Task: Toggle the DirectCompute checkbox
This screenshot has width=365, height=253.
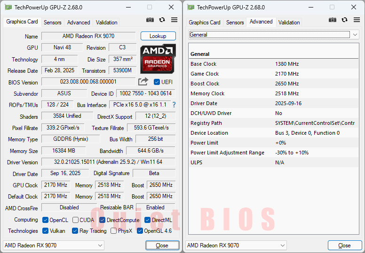Action: [x=102, y=220]
